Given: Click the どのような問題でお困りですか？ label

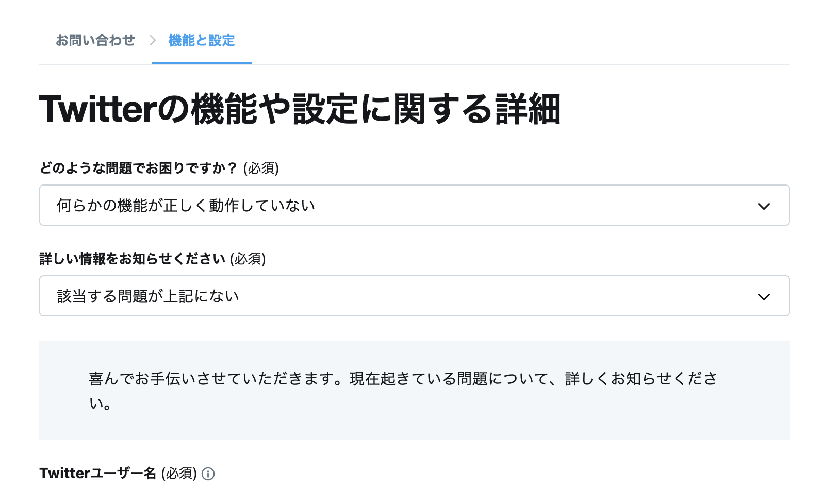Looking at the screenshot, I should click(138, 168).
